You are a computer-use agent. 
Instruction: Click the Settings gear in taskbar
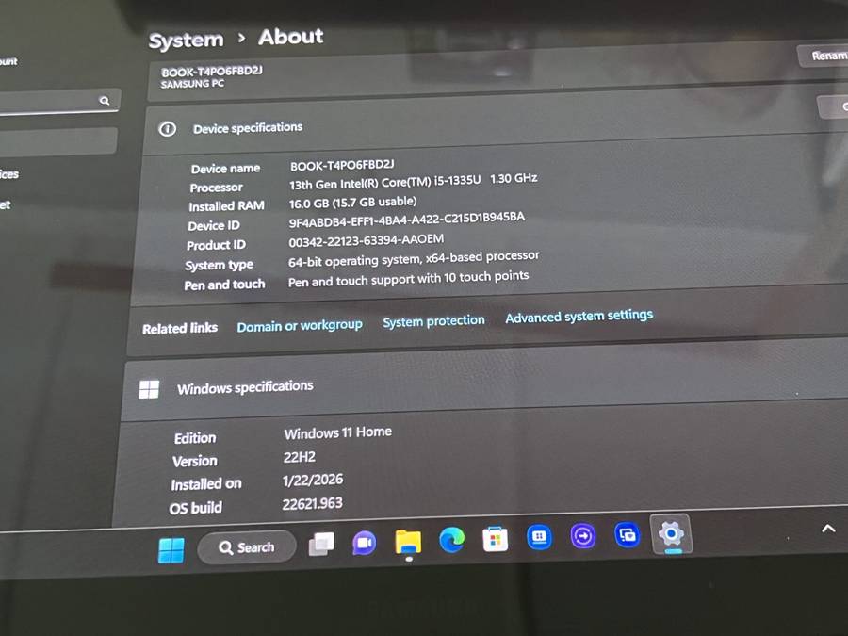point(671,534)
